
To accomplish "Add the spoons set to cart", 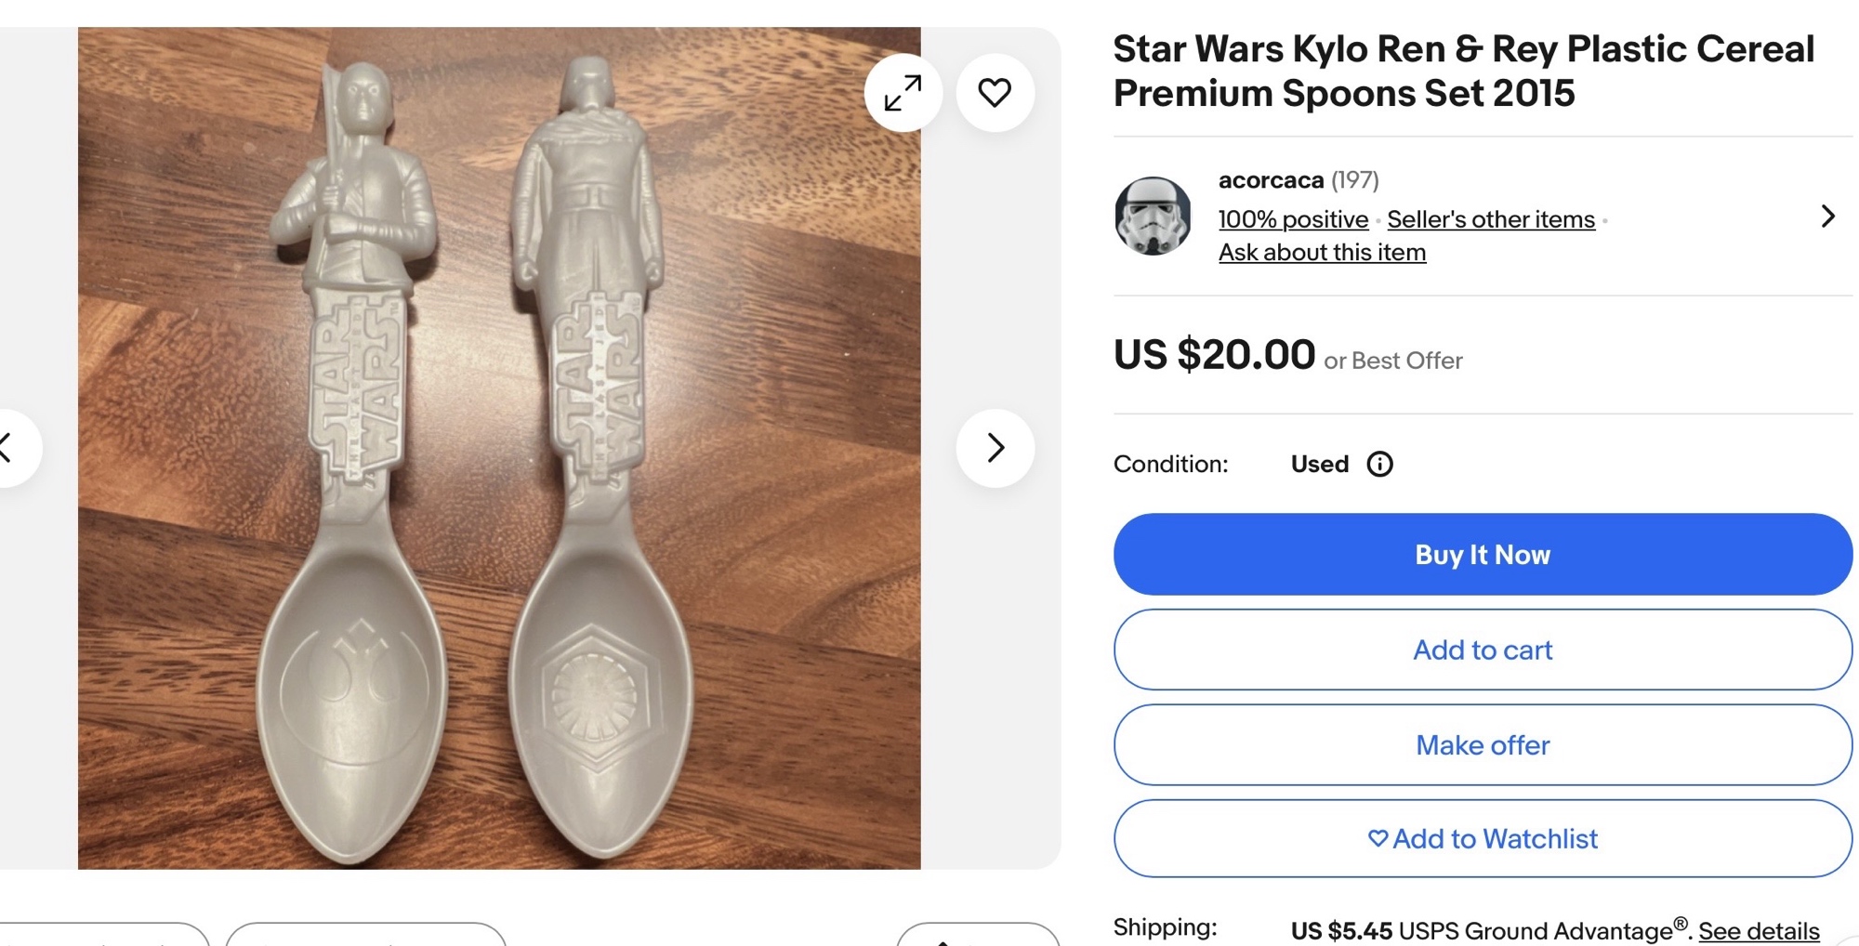I will [1483, 650].
